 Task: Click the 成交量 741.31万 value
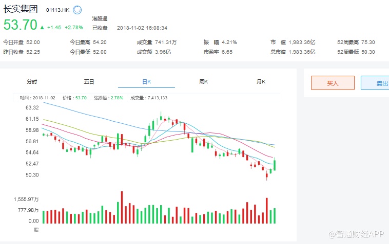(167, 42)
